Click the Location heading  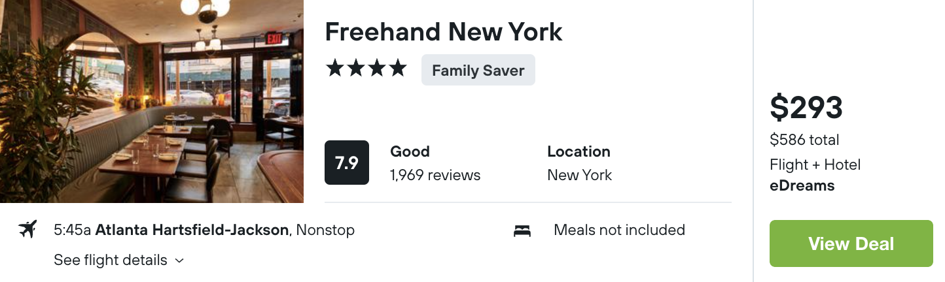(x=579, y=151)
